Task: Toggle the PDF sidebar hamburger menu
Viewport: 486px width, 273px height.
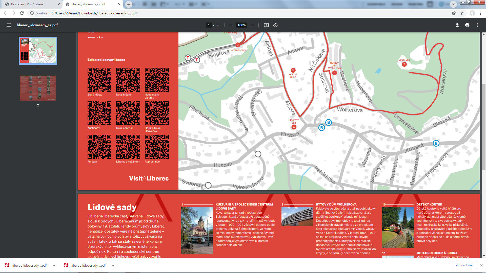Action: pos(9,25)
